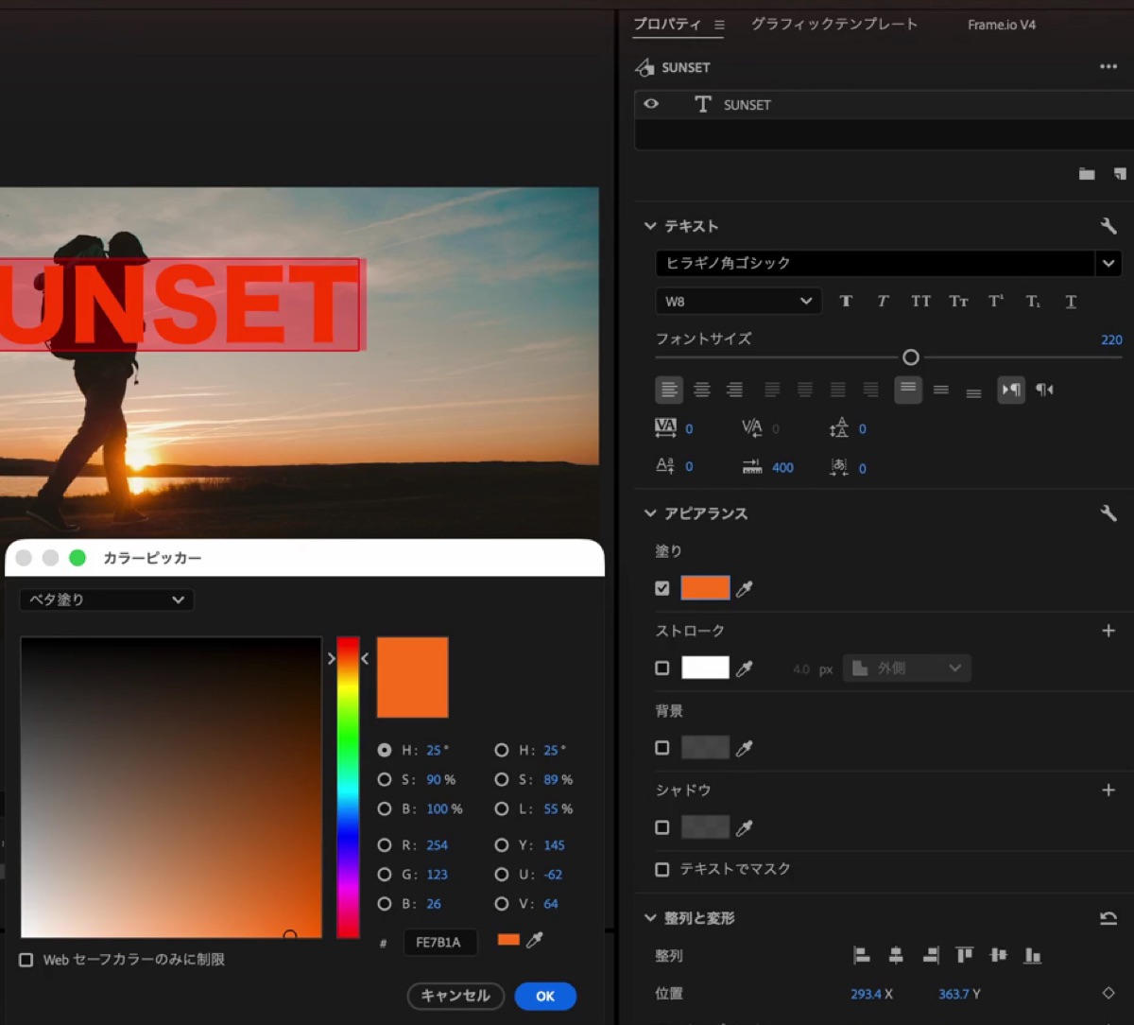Collapse the アピアランス section
Viewport: 1134px width, 1025px height.
coord(650,513)
